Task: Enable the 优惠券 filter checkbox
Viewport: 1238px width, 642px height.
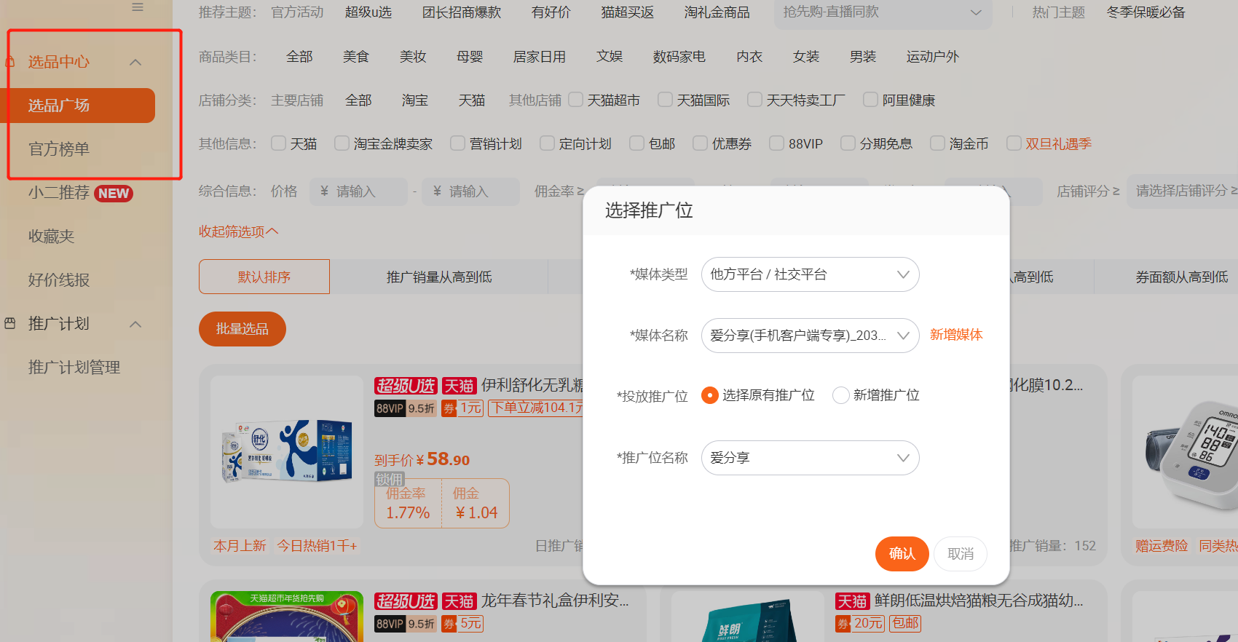Action: click(x=700, y=143)
